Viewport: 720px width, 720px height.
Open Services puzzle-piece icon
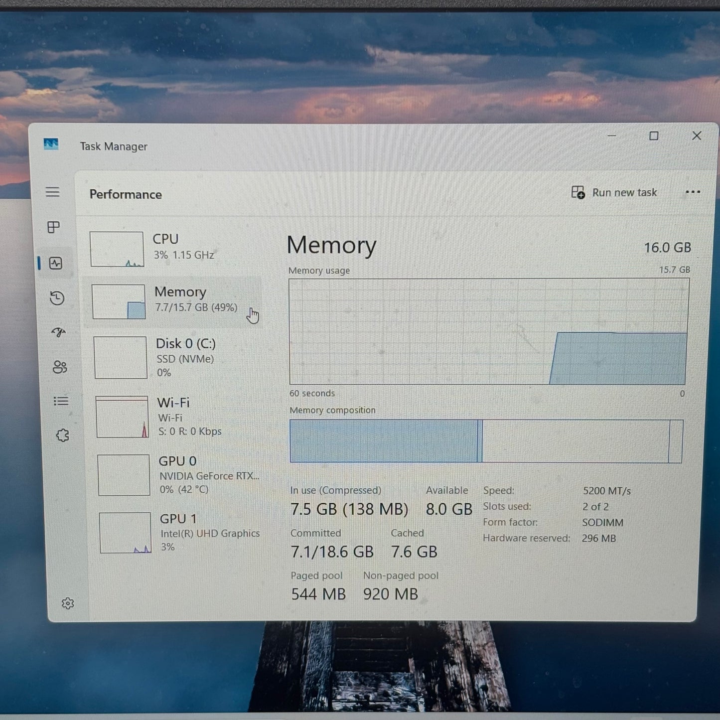(x=62, y=435)
